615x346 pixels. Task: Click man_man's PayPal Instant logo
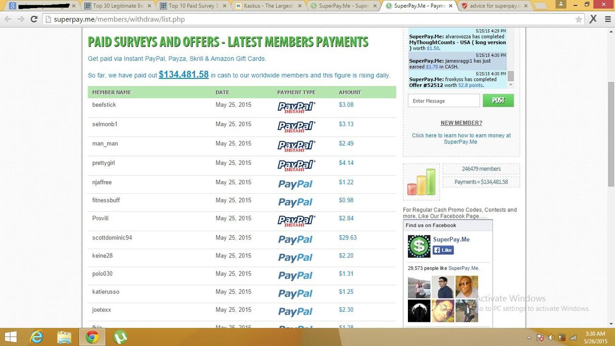coord(296,146)
